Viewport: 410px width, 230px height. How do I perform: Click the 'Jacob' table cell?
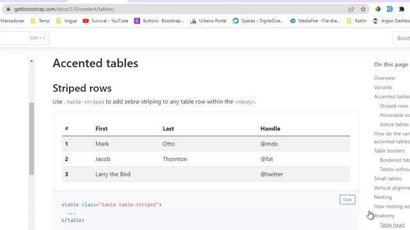102,159
